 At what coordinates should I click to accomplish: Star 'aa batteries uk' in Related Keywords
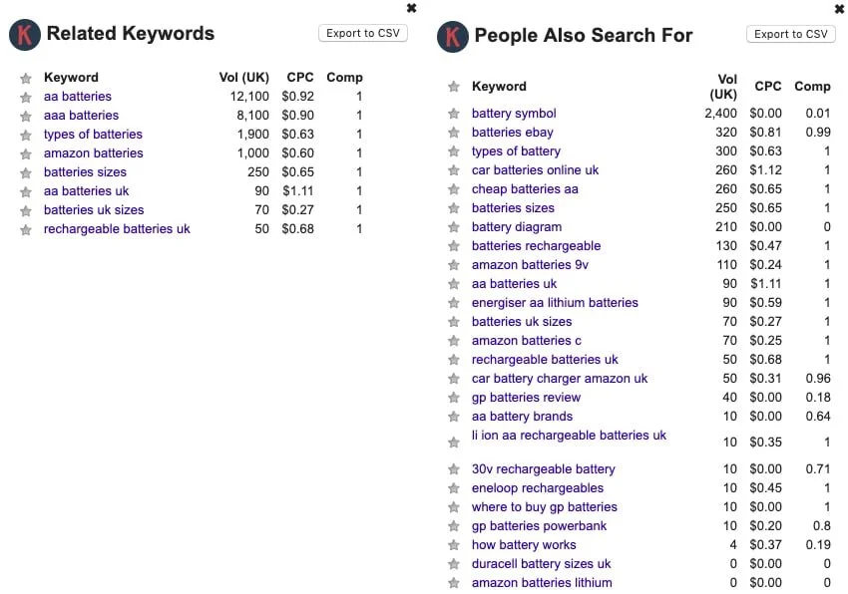coord(25,192)
